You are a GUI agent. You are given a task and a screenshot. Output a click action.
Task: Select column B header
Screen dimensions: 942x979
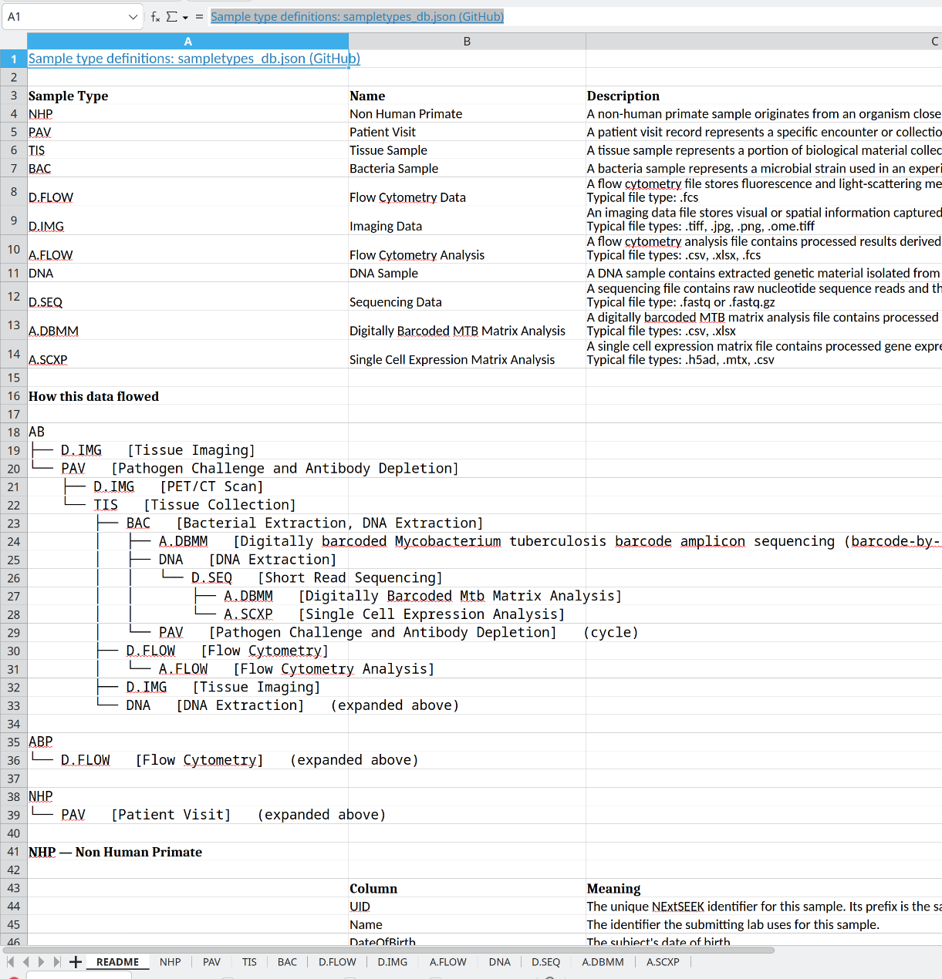point(467,42)
